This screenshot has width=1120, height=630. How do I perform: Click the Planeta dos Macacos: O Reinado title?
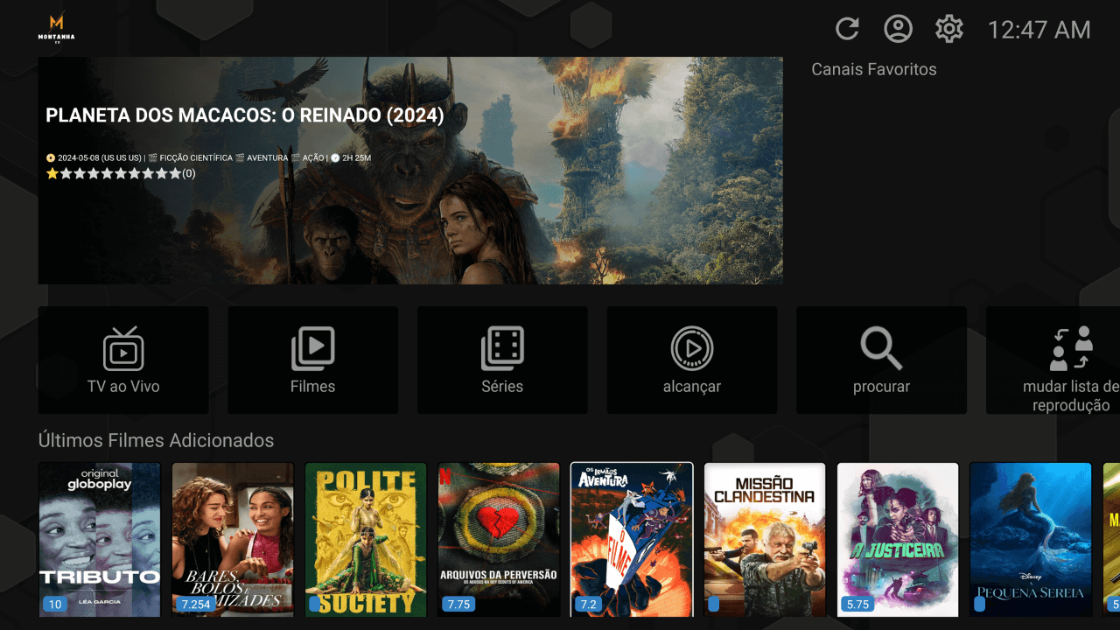[245, 115]
